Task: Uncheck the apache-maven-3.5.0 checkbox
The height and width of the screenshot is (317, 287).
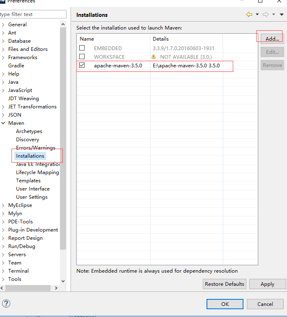Action: point(82,65)
